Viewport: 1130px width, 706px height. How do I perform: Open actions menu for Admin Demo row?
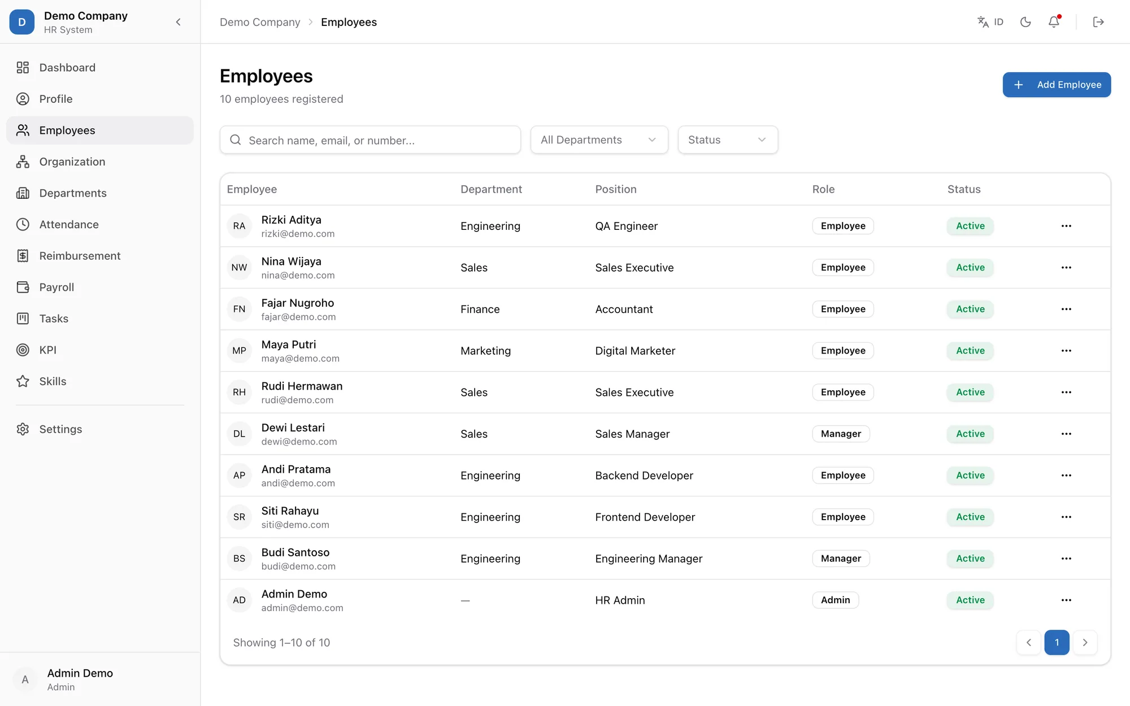click(x=1066, y=600)
